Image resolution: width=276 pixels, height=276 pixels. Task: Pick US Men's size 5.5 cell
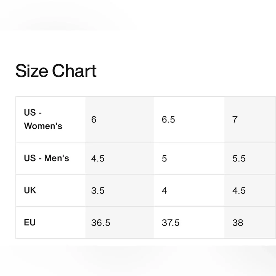239,158
